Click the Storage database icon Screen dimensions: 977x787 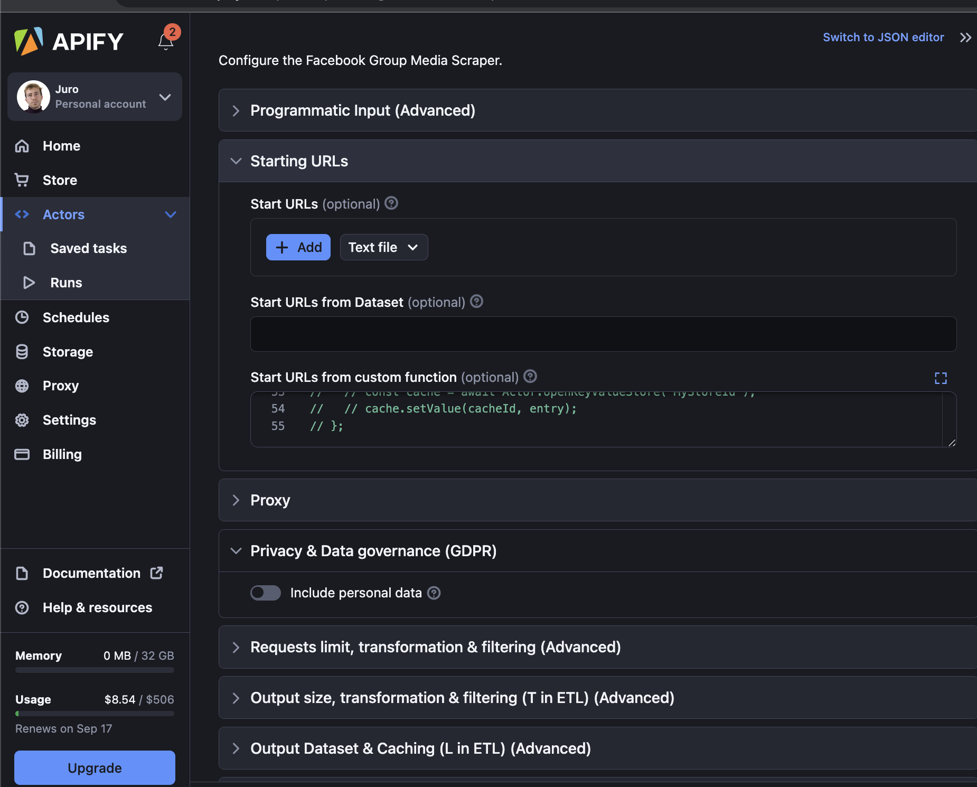[x=22, y=352]
